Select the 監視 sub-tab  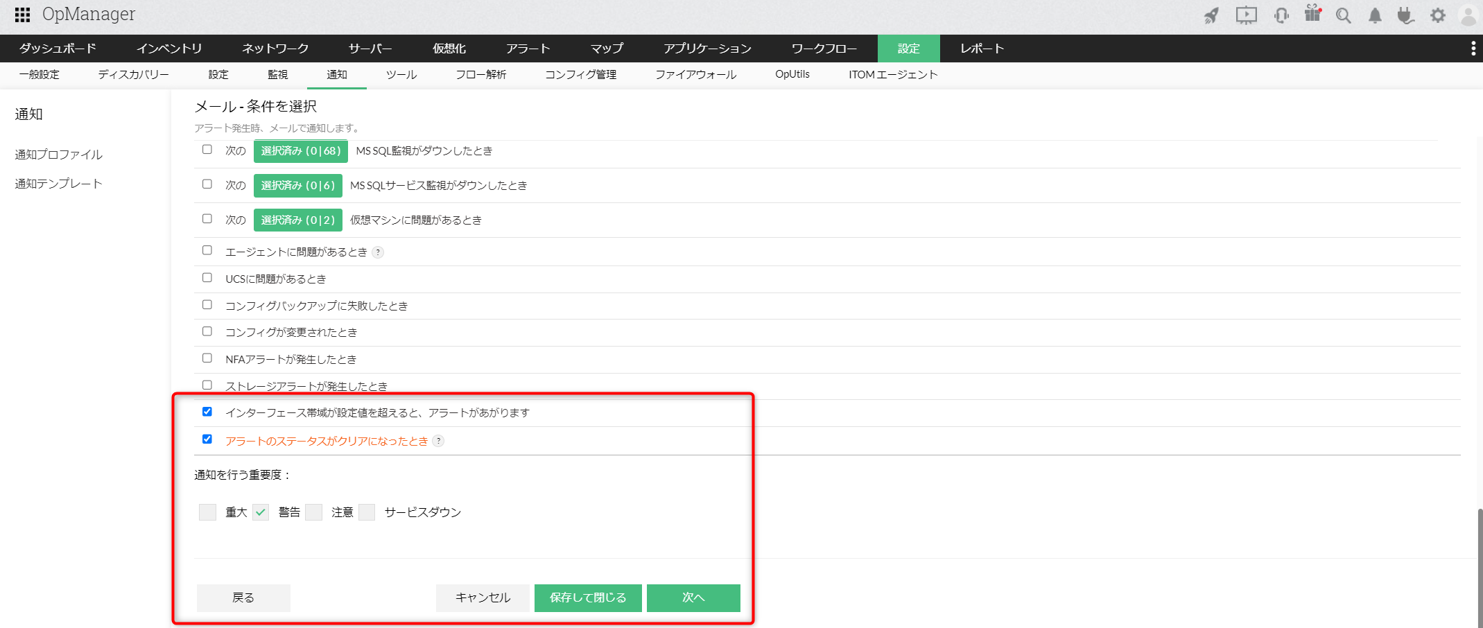pos(278,75)
